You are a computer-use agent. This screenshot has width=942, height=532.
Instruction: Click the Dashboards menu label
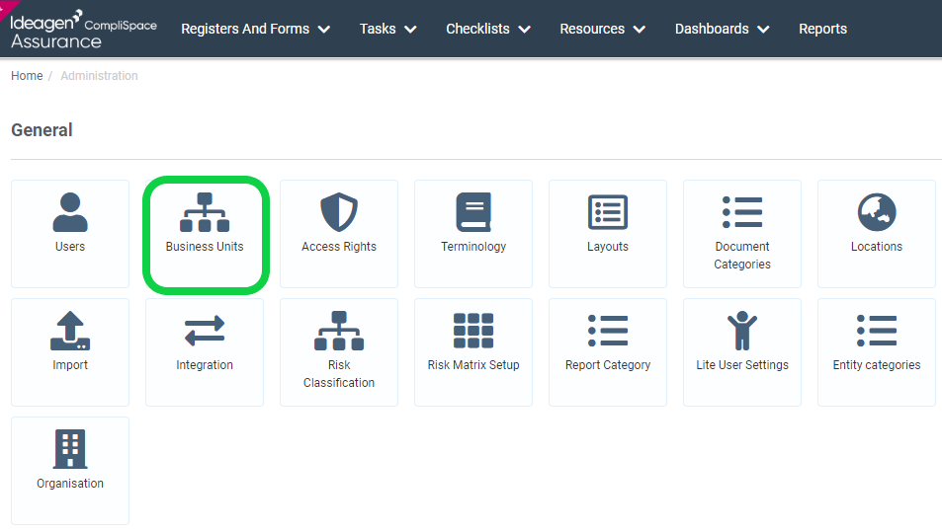pyautogui.click(x=712, y=29)
